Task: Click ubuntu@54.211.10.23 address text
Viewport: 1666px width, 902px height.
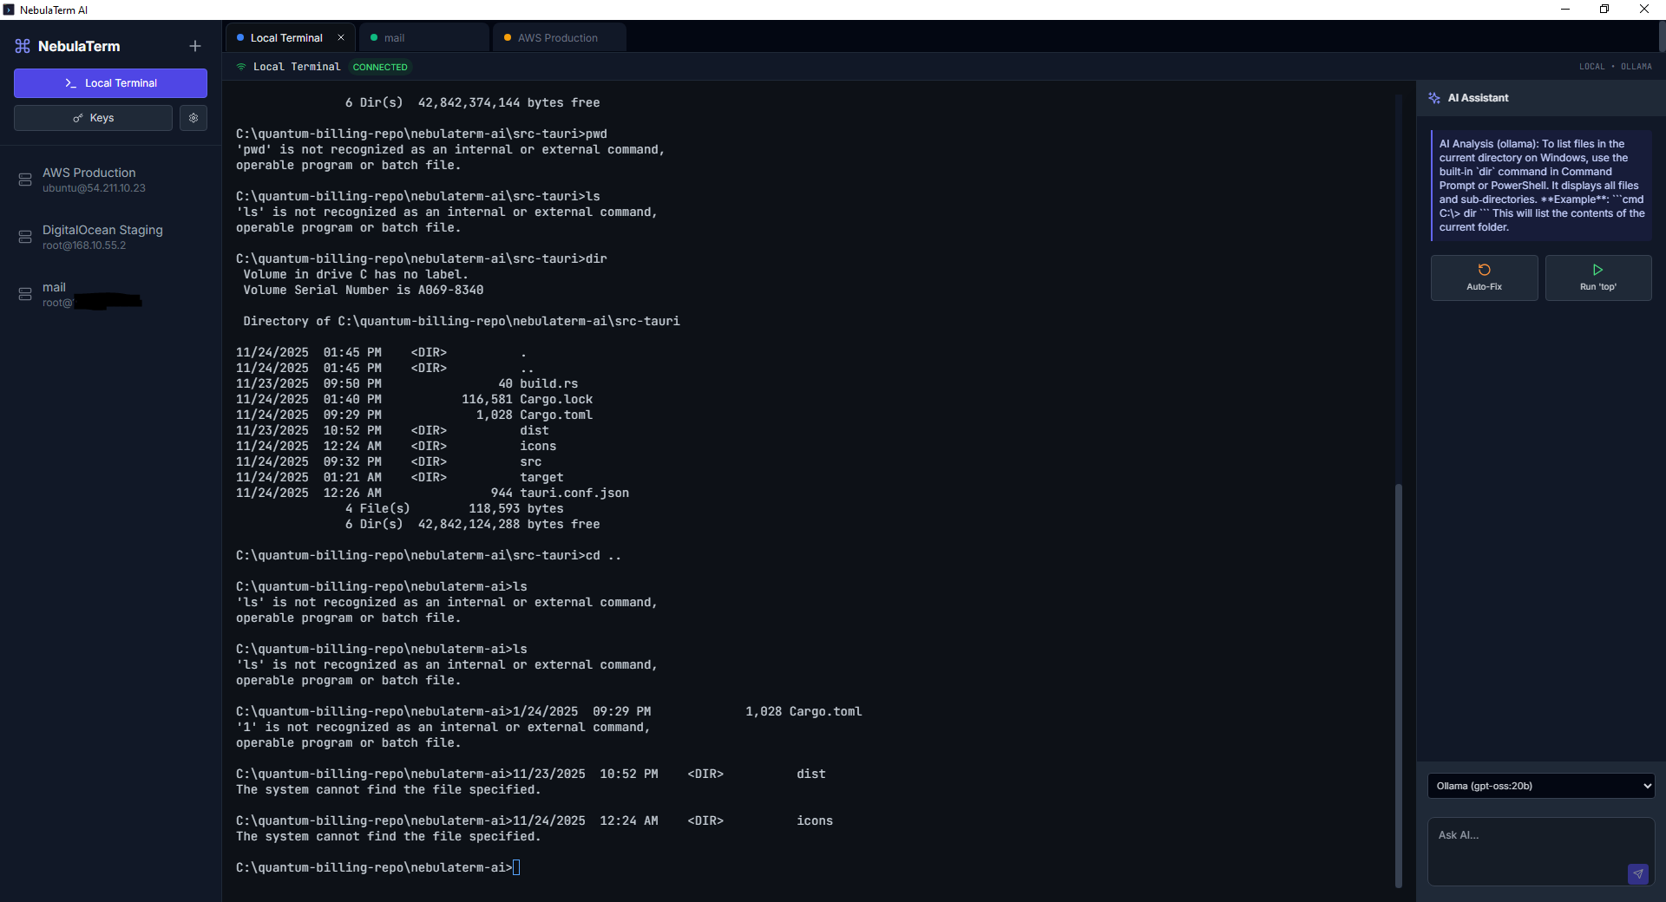Action: pos(94,188)
